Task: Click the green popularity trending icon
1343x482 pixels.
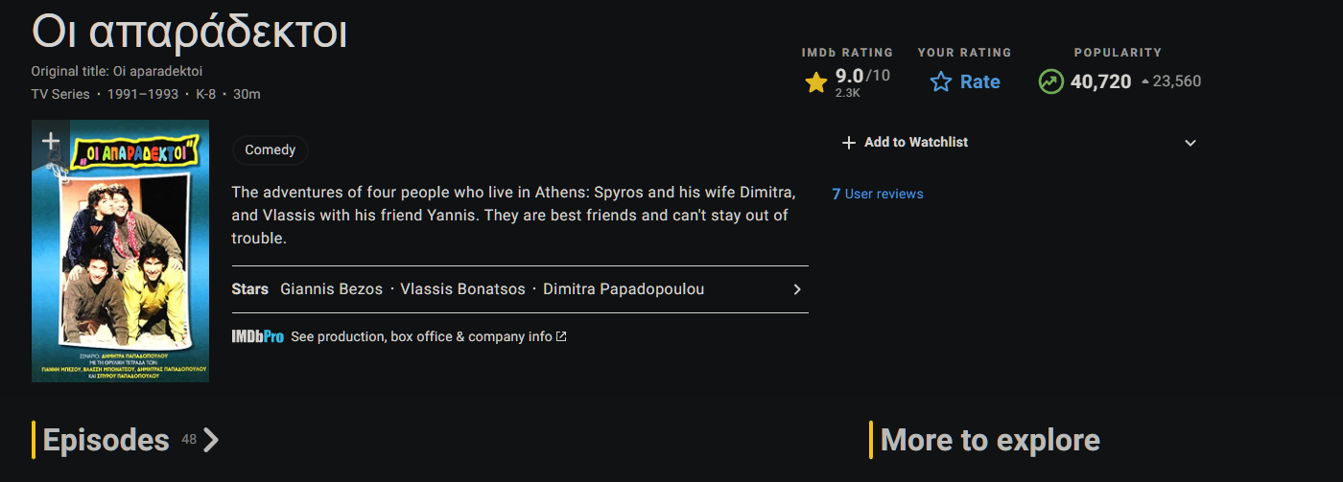Action: pos(1051,82)
